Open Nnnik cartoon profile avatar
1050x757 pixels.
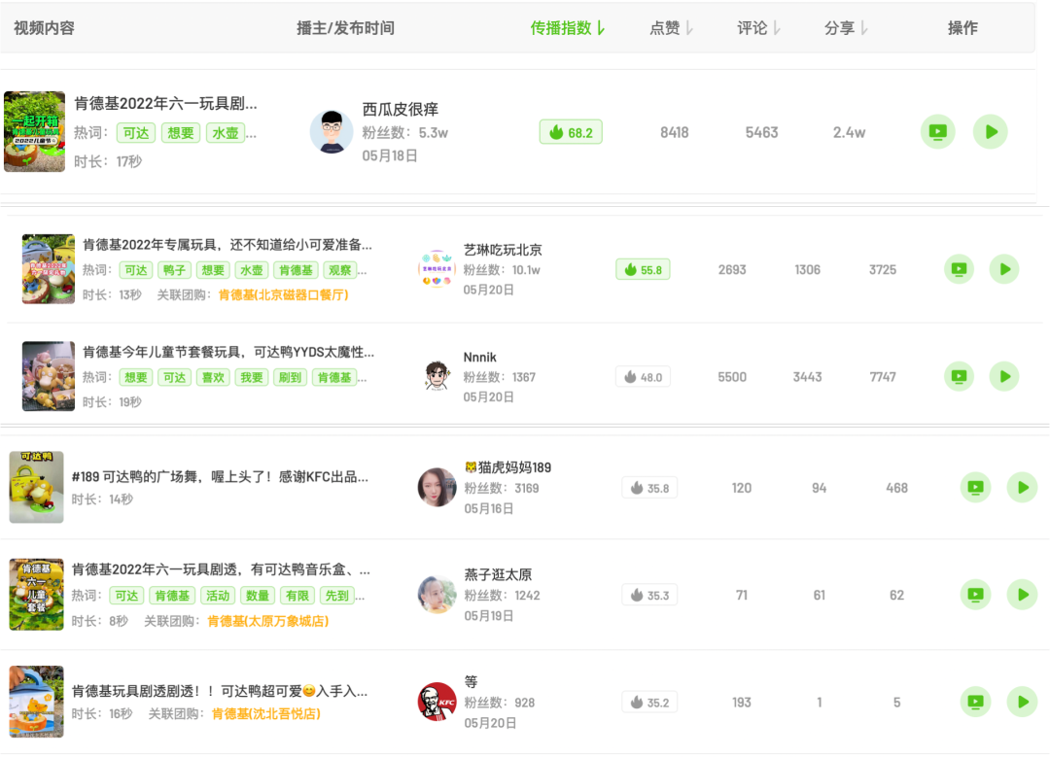[437, 376]
